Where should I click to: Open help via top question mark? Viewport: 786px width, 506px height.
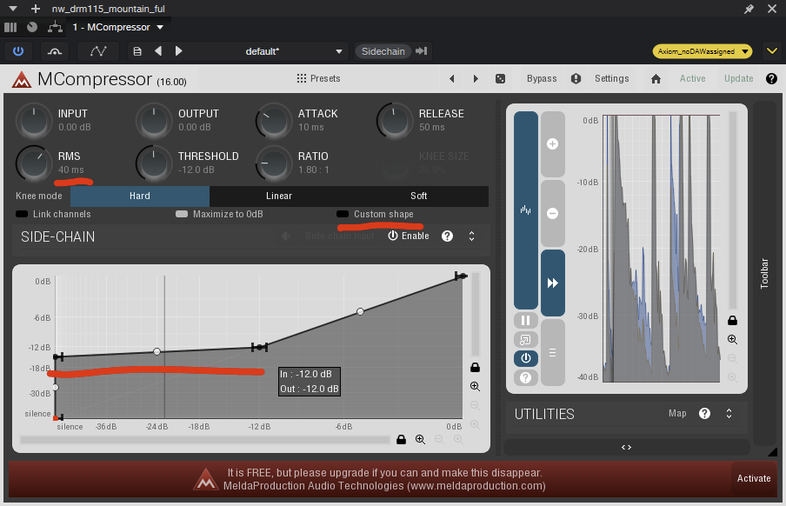tap(771, 79)
